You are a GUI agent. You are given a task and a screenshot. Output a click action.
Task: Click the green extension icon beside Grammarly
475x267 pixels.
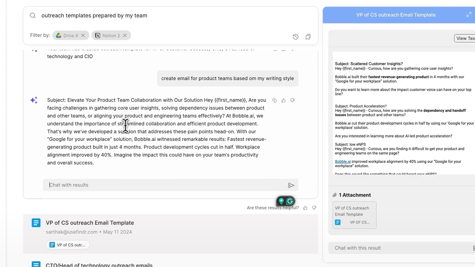point(281,201)
